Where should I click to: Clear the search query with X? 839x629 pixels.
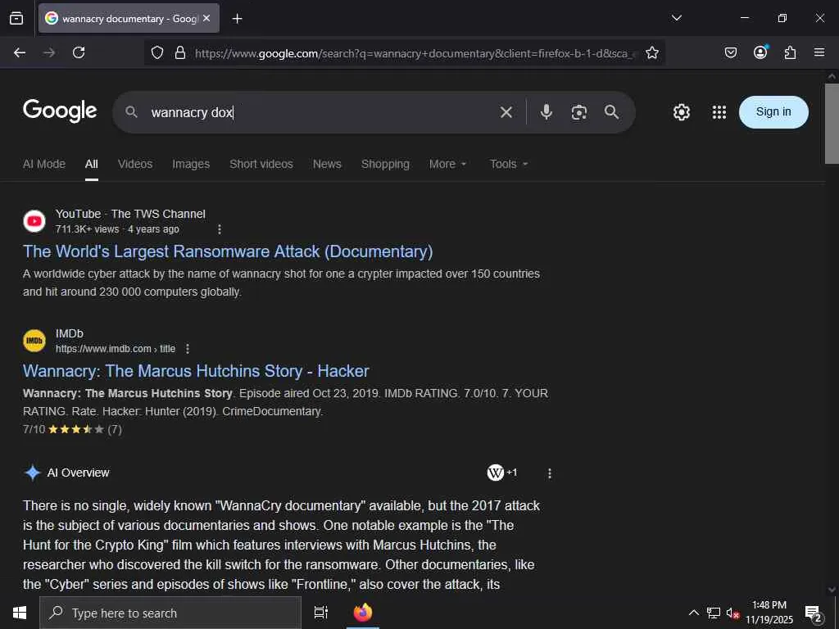point(506,112)
